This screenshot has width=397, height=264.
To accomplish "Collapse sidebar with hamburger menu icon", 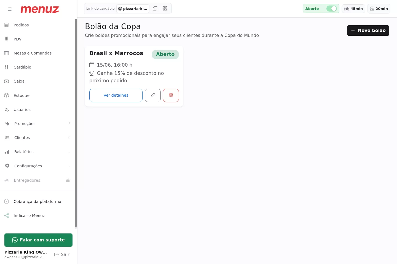I will 10,9.
